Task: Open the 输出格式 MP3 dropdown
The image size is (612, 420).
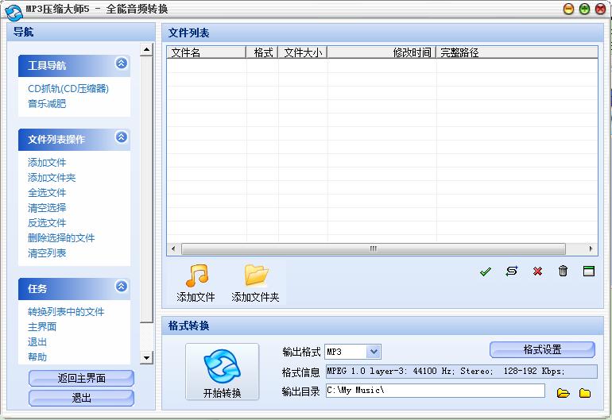Action: point(374,352)
